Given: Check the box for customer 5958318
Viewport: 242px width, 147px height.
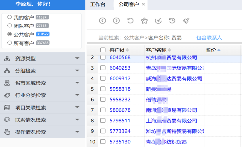Looking at the screenshot, I should 103,89.
